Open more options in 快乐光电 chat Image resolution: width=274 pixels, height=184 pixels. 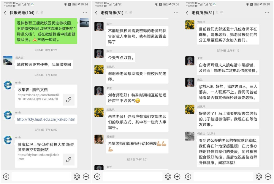coord(85,13)
